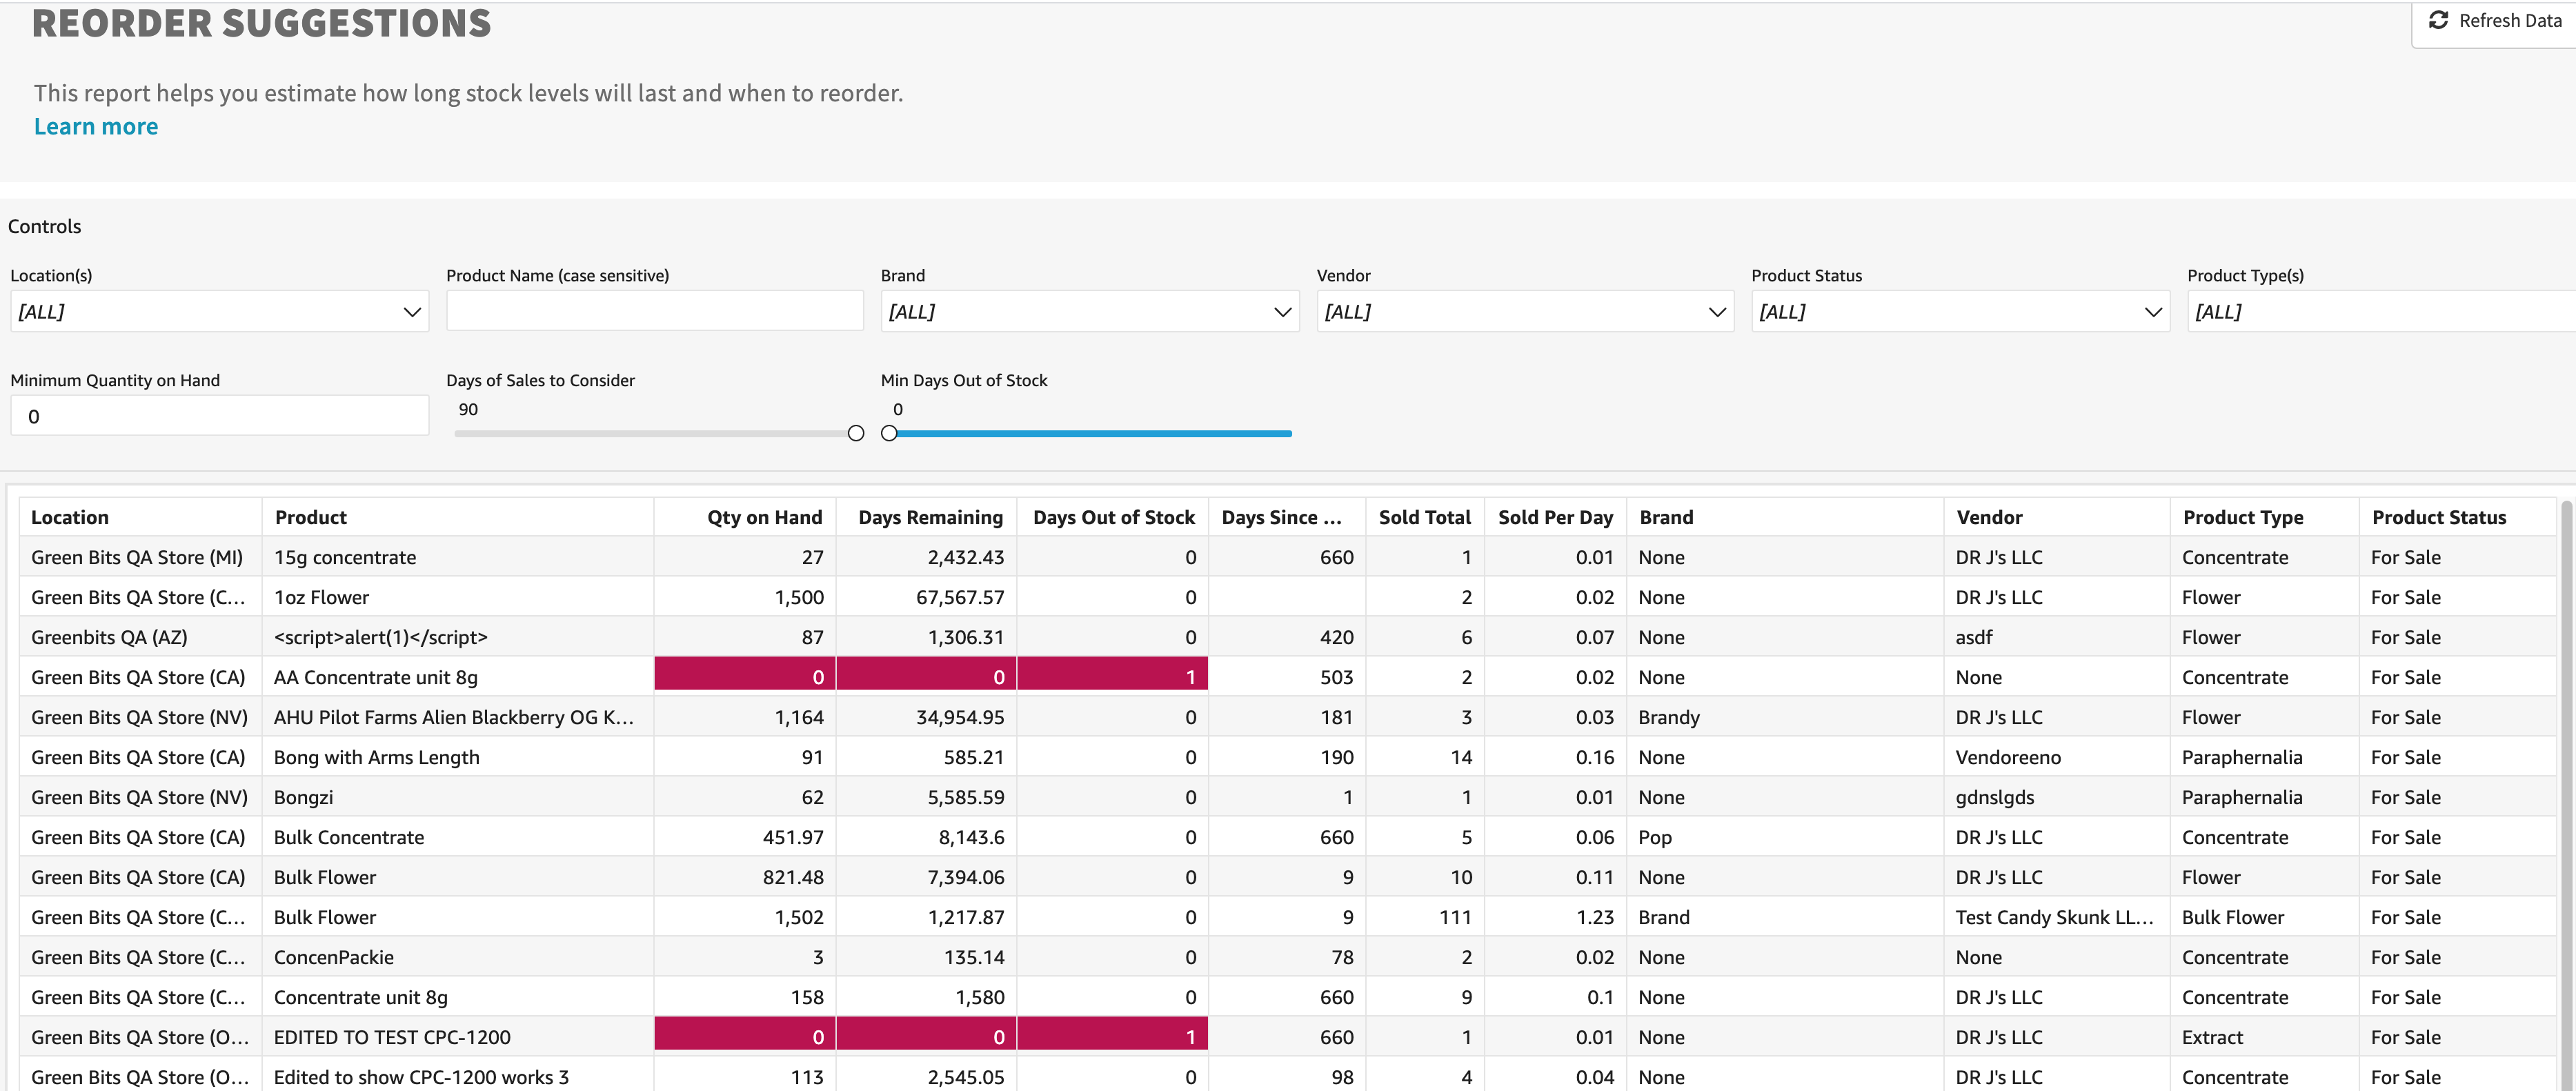This screenshot has width=2576, height=1091.
Task: Open the Product Type(s) dropdown
Action: point(2381,312)
